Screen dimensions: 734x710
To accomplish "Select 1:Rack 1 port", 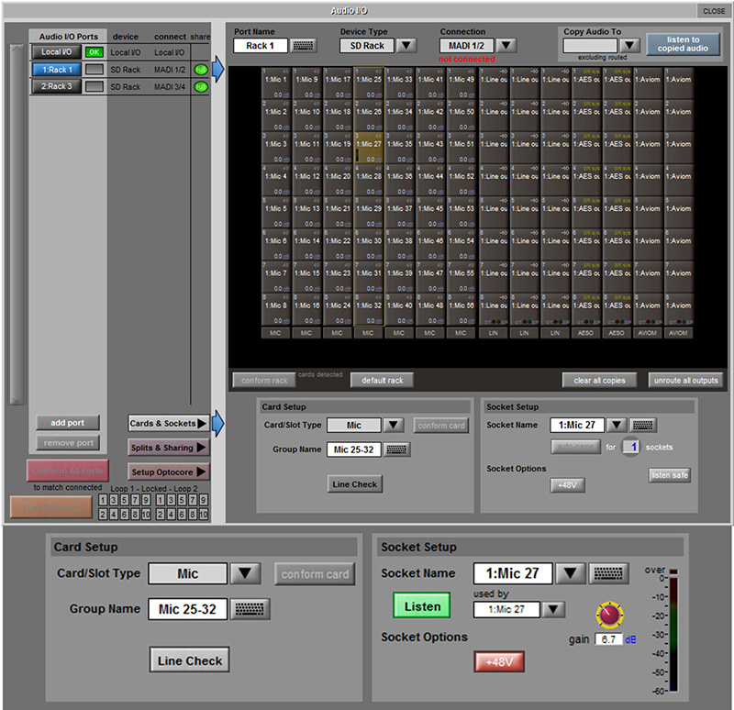I will click(x=57, y=70).
